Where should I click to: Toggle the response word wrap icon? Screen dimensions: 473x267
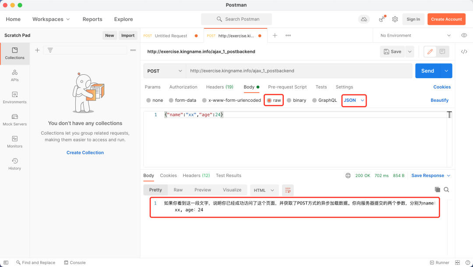[288, 190]
